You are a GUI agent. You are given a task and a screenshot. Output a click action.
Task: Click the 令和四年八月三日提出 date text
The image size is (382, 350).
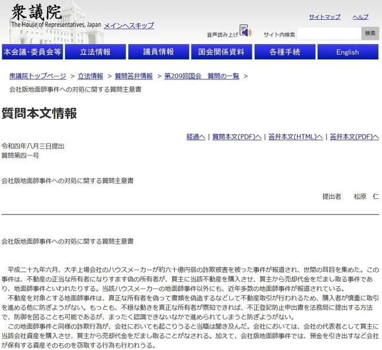[x=33, y=146]
